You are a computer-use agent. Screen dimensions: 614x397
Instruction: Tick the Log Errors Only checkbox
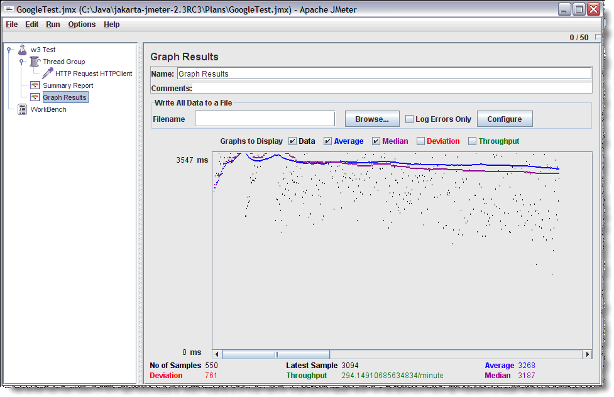click(x=409, y=119)
